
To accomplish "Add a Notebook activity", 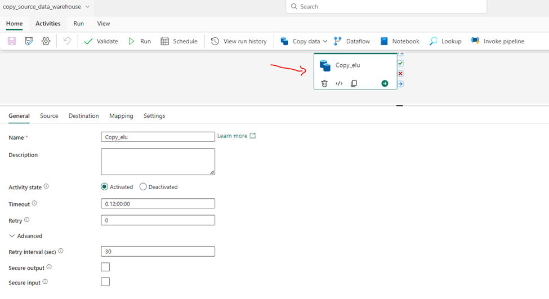I will pos(399,41).
